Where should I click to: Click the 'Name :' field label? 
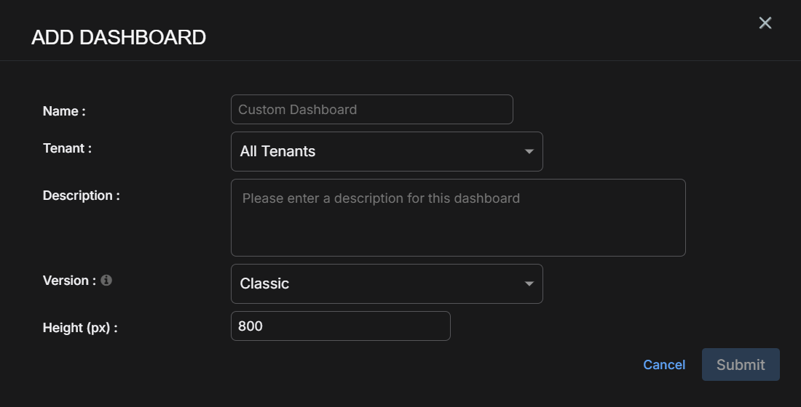click(64, 111)
